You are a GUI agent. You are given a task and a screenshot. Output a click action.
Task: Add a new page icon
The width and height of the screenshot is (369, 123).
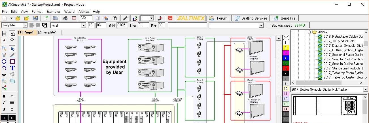tap(45, 18)
